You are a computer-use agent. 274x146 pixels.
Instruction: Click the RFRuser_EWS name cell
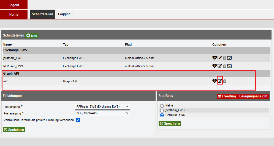click(x=13, y=66)
